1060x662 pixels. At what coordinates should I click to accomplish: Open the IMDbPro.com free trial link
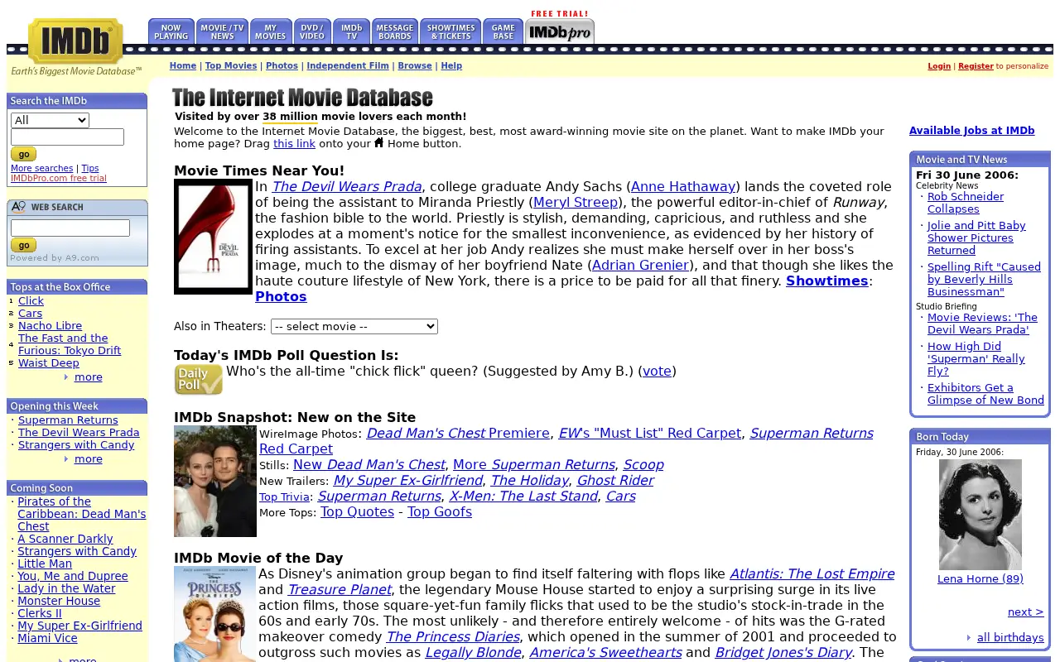click(x=59, y=179)
